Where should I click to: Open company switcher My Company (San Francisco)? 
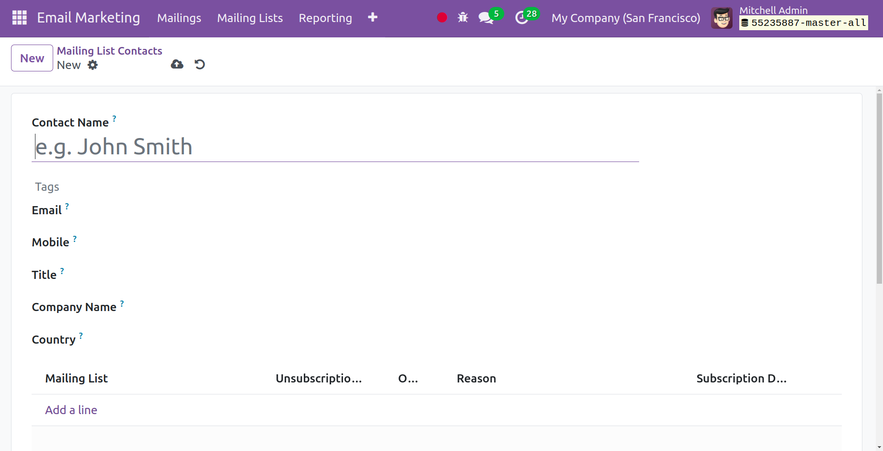625,18
